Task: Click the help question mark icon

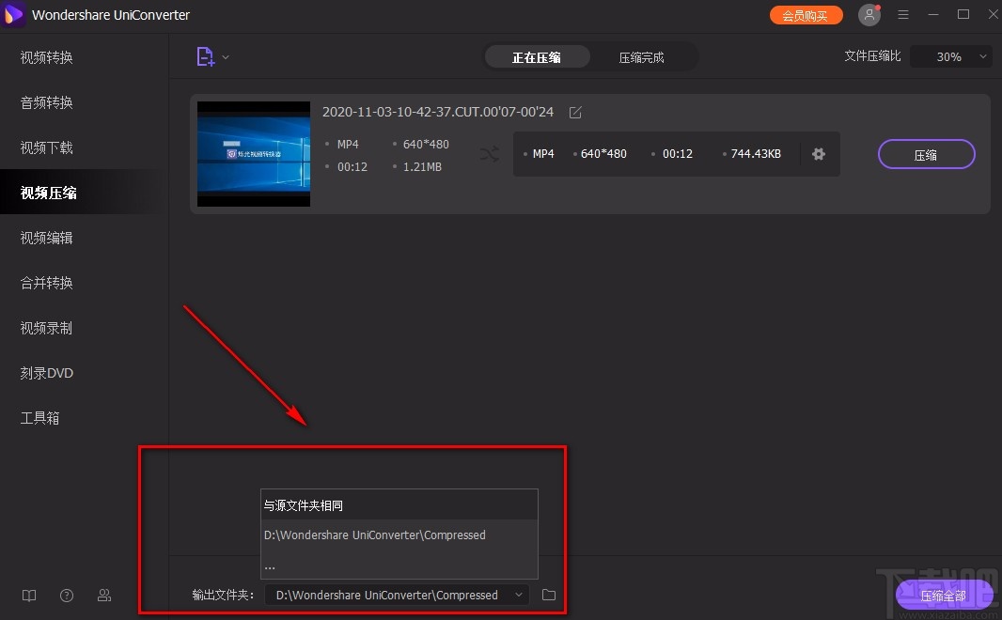Action: (x=66, y=595)
